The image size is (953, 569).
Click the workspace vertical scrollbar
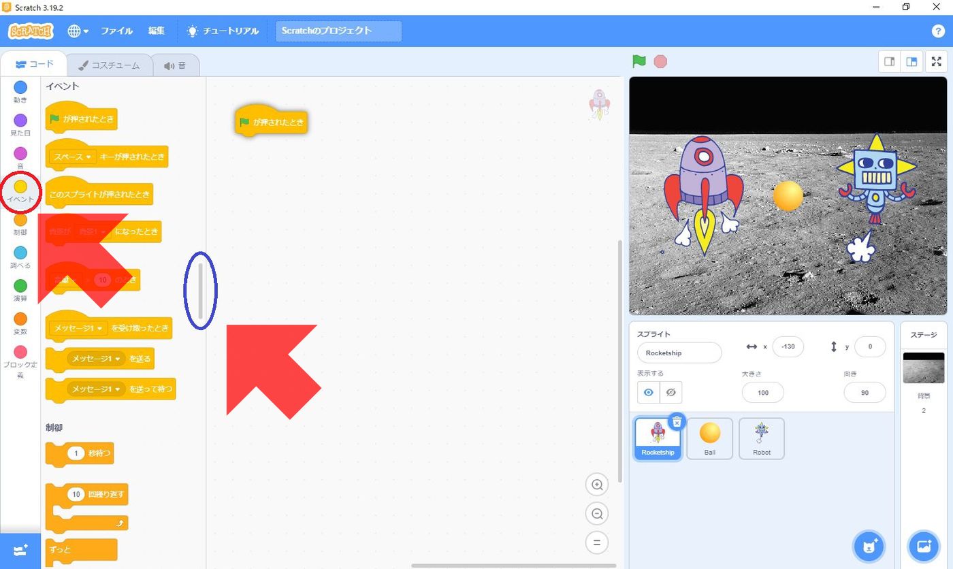pos(619,361)
